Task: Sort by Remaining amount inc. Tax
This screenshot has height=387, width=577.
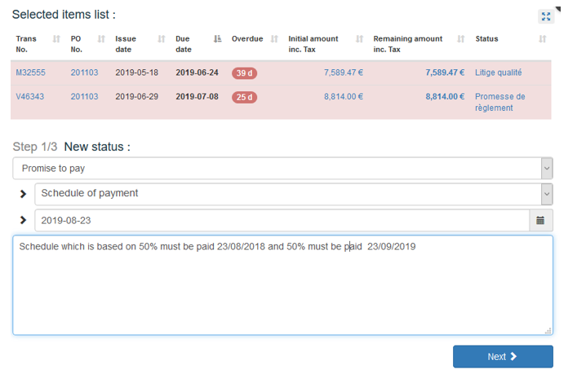Action: point(461,39)
